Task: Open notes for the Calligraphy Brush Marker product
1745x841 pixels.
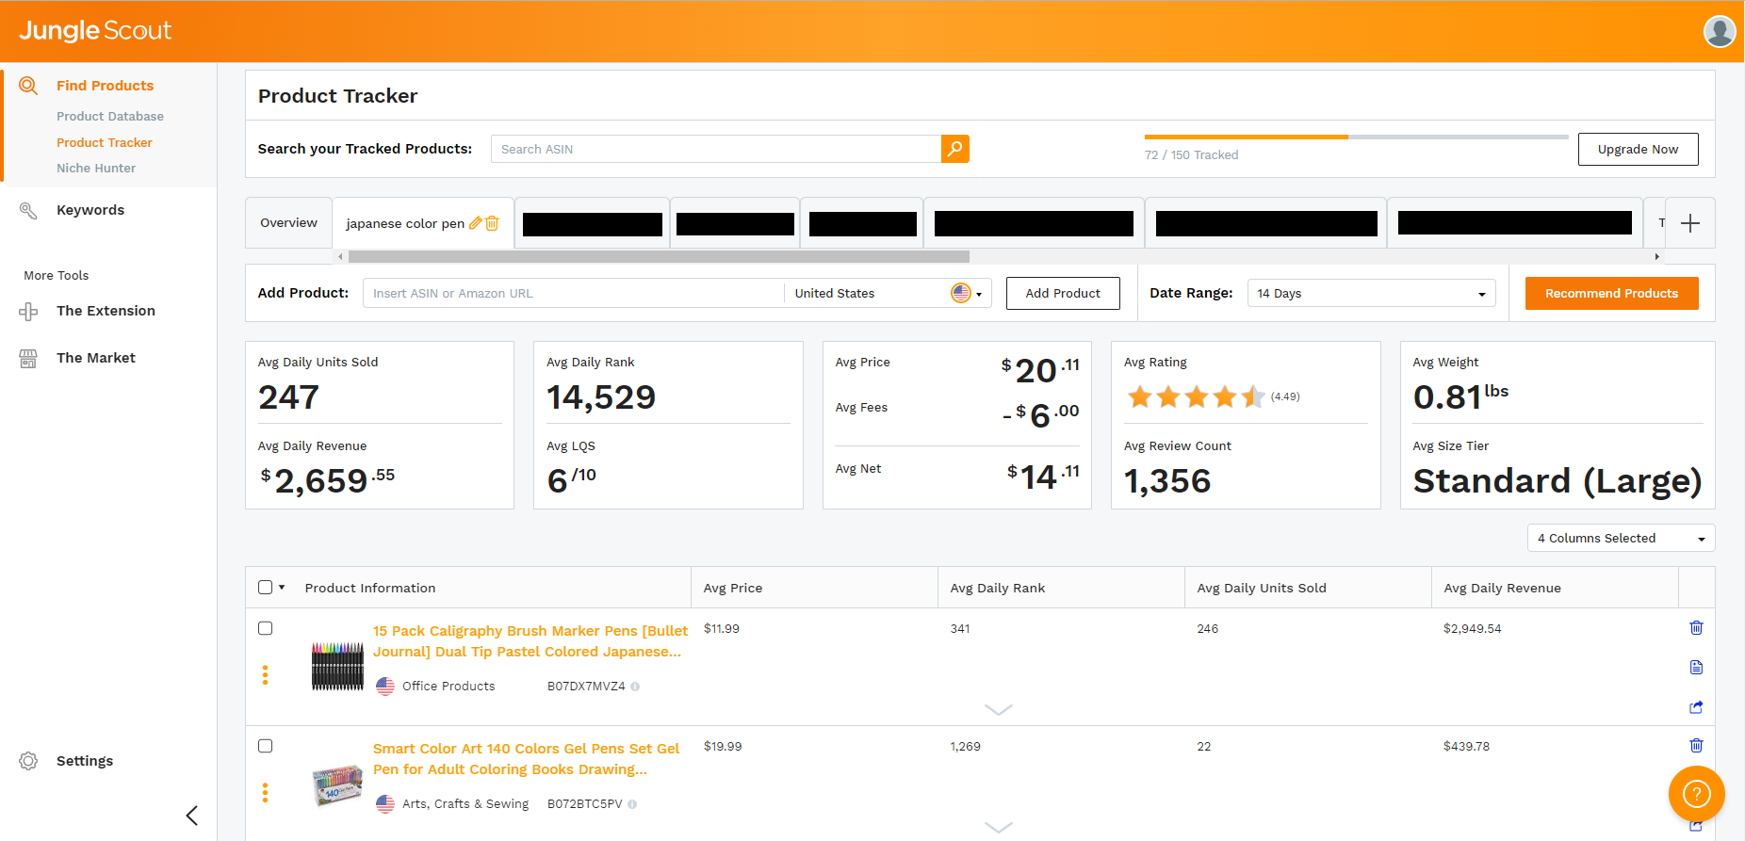Action: point(1696,667)
